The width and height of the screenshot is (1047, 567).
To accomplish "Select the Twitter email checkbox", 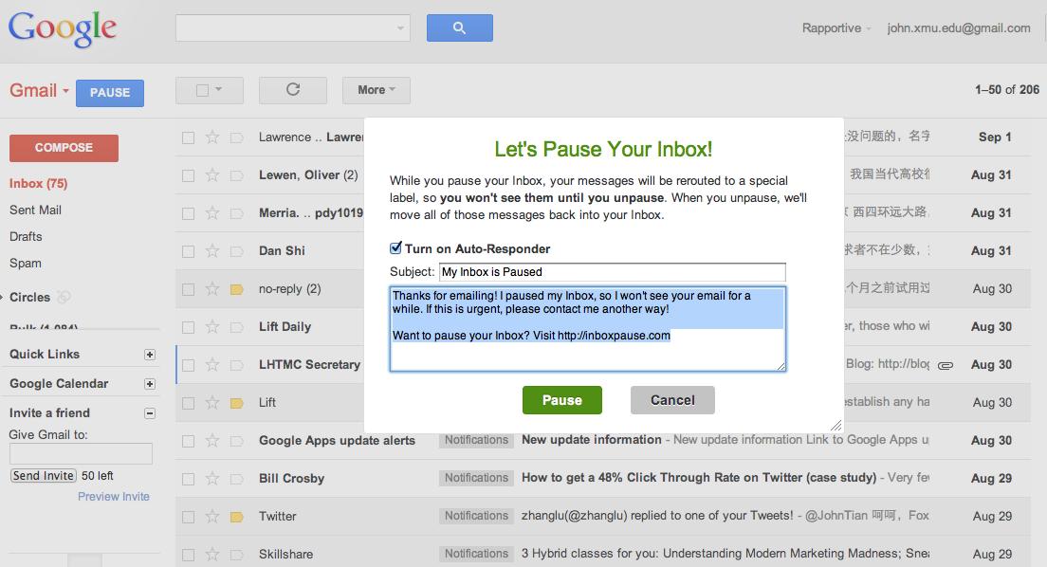I will 189,517.
